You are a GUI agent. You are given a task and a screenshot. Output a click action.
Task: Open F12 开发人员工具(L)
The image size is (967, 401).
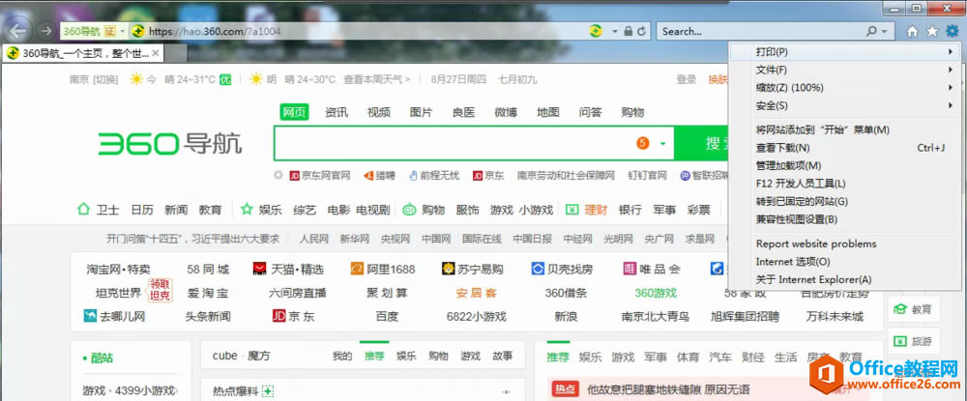click(x=844, y=184)
